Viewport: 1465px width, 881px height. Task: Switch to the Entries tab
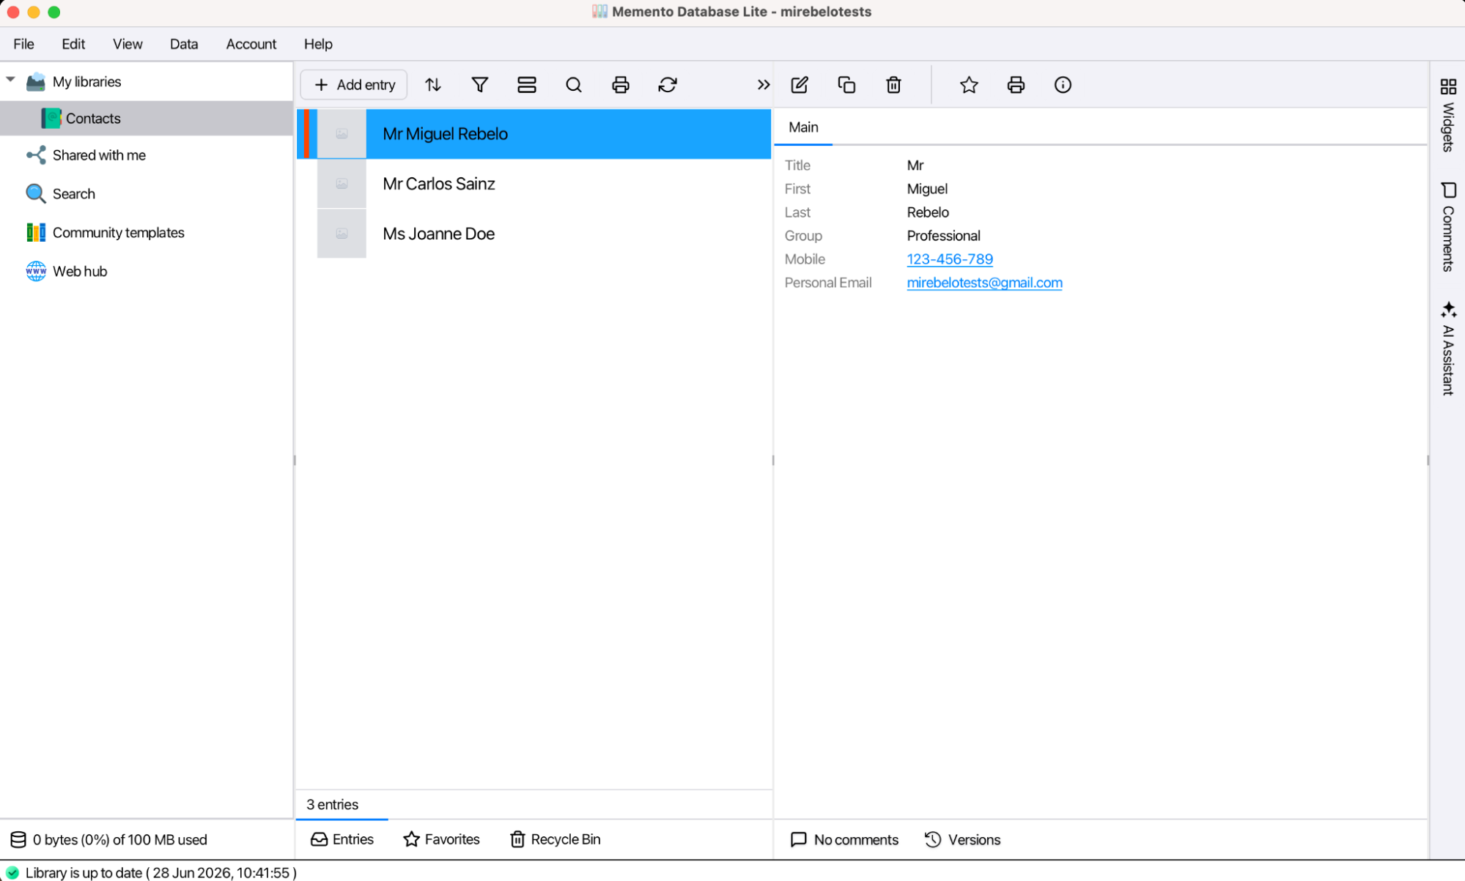(342, 839)
